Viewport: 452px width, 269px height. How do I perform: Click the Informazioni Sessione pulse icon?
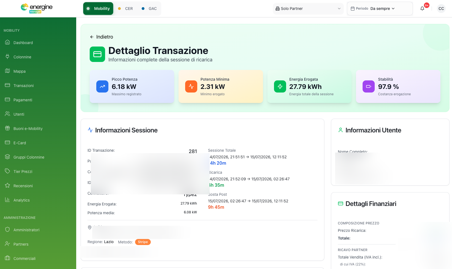coord(90,130)
